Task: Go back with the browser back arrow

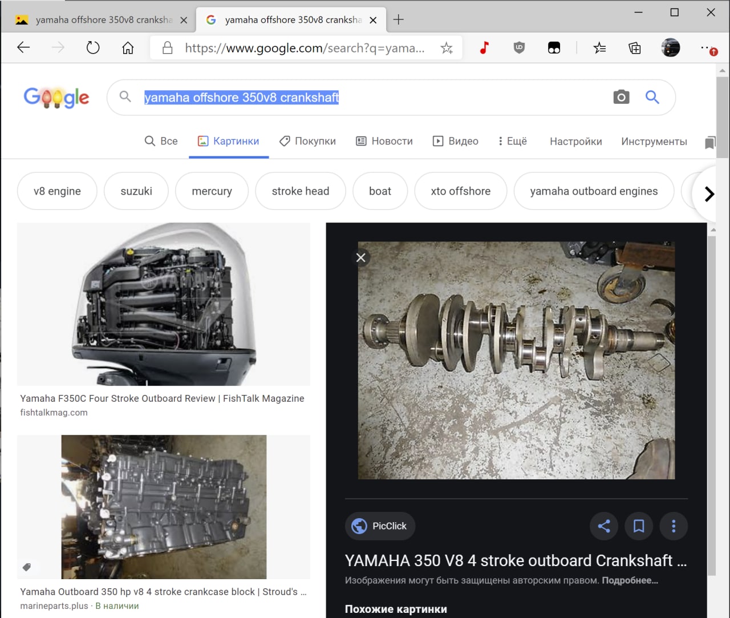Action: click(23, 48)
